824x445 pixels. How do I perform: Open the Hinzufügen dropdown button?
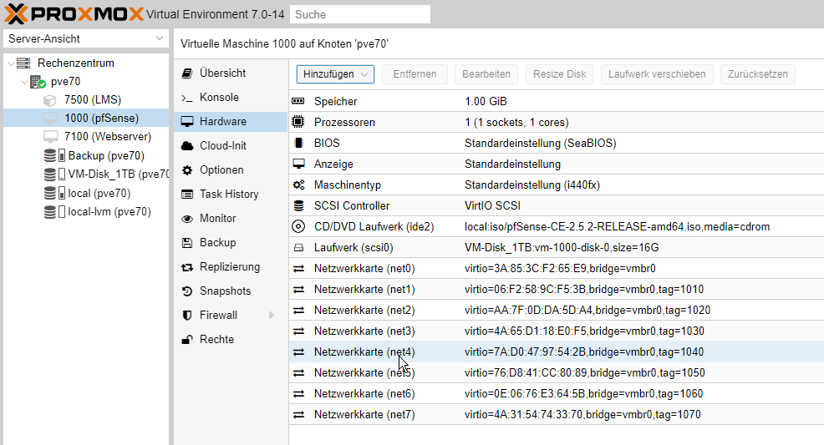(x=335, y=74)
